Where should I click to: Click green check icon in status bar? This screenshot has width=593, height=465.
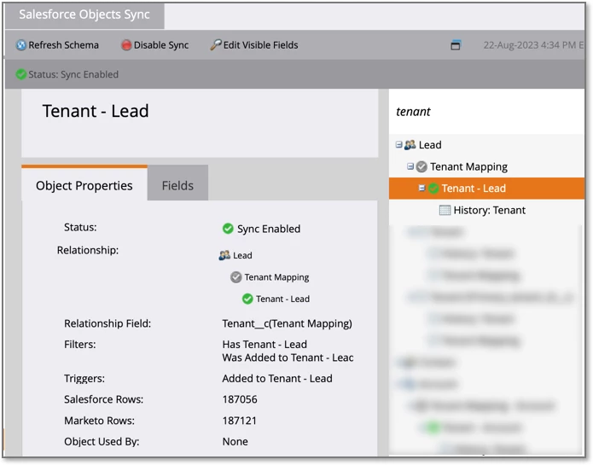(21, 74)
